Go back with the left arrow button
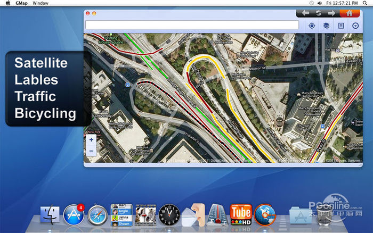 pyautogui.click(x=305, y=13)
